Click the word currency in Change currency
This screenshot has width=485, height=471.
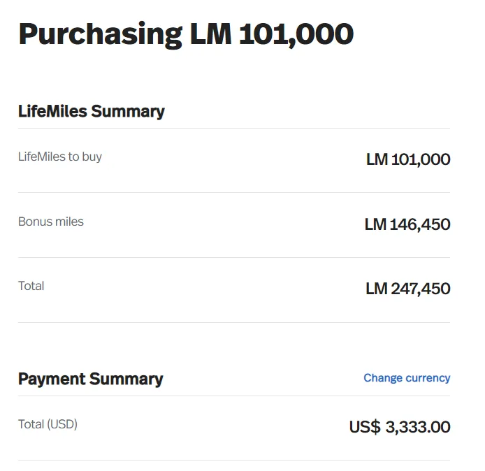(428, 378)
